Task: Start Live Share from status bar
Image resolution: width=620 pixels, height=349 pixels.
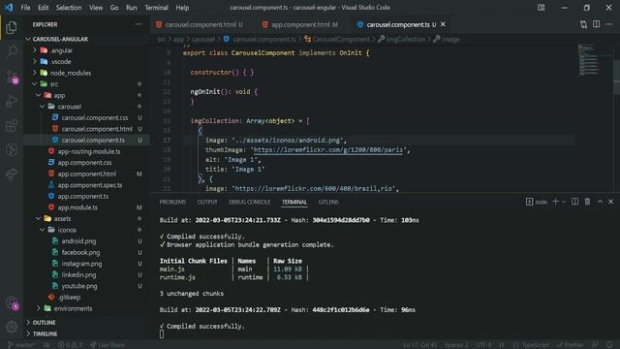Action: click(x=108, y=345)
